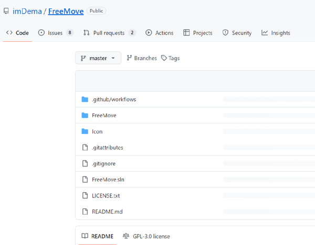The height and width of the screenshot is (245, 315).
Task: Open the Insights tab
Action: click(x=276, y=33)
